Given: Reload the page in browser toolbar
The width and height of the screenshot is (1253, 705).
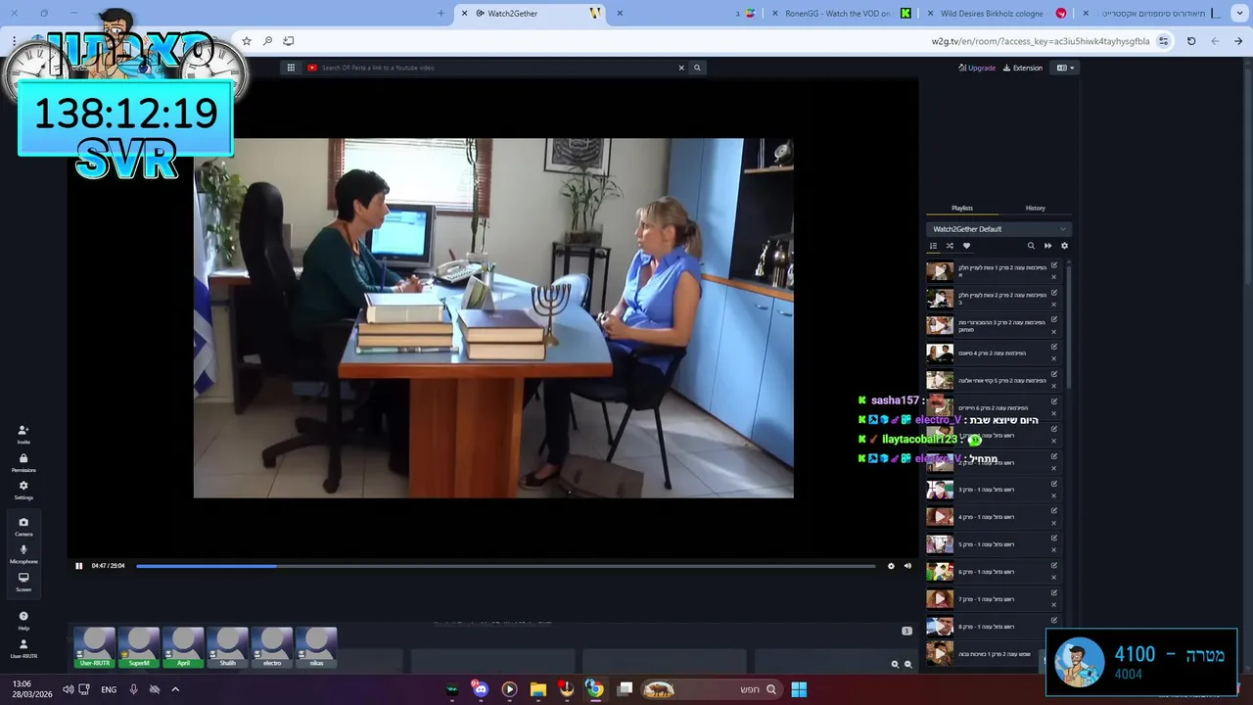Looking at the screenshot, I should [1191, 41].
